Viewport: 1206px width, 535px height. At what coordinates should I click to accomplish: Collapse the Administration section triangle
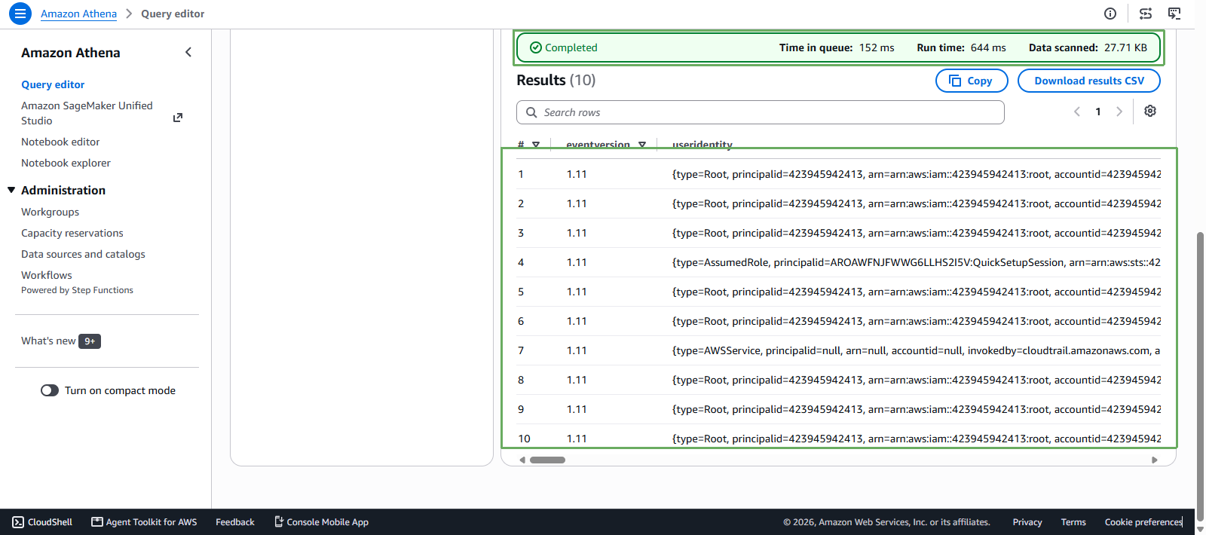(11, 190)
